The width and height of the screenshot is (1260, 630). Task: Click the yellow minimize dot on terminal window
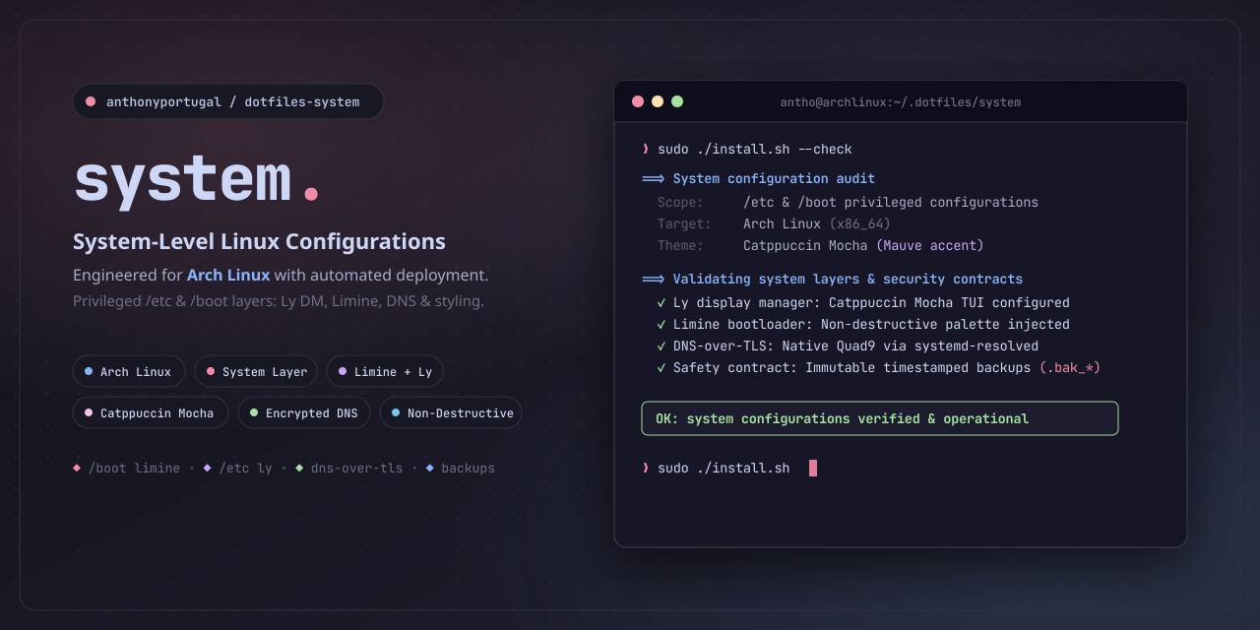pyautogui.click(x=658, y=101)
